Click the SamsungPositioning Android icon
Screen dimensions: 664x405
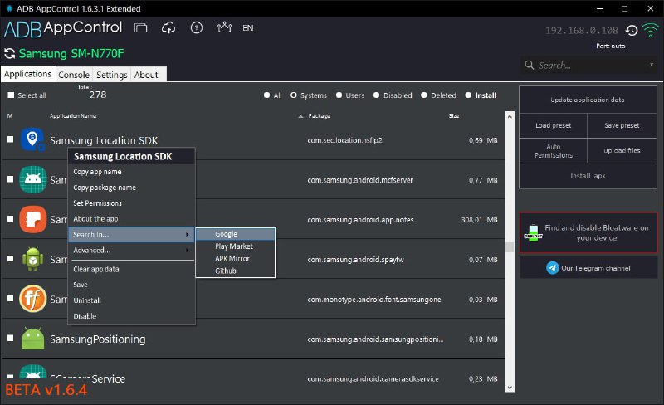32,339
